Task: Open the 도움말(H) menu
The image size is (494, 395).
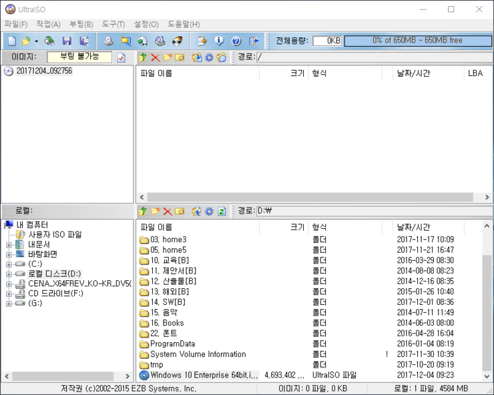Action: 184,25
